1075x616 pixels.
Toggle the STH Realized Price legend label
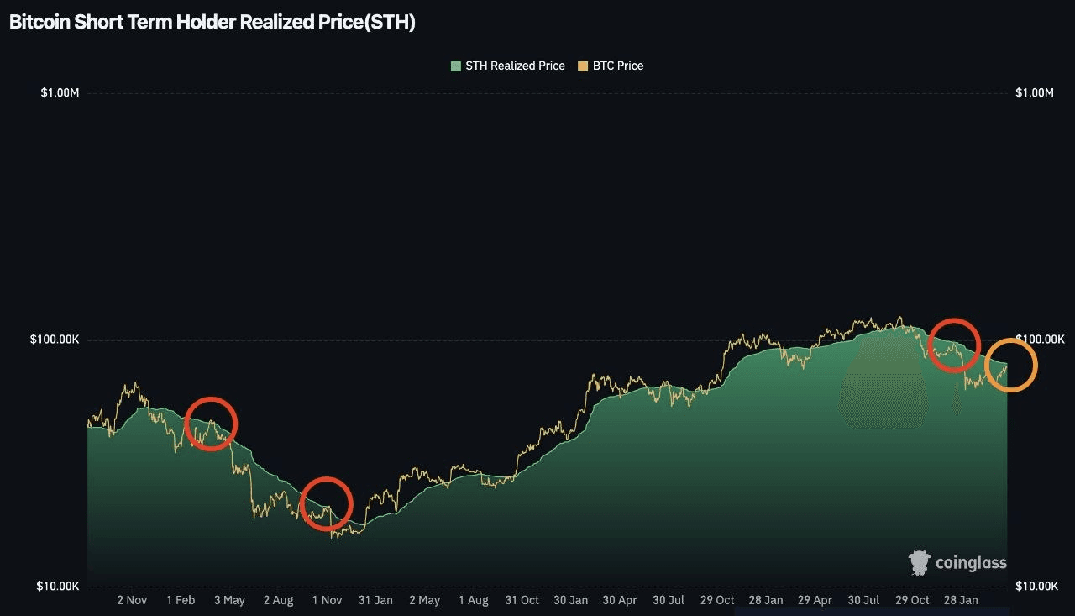(x=515, y=66)
